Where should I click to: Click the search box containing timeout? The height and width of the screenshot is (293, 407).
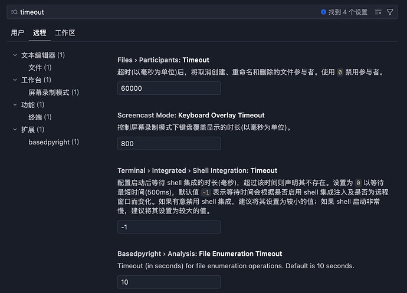[x=202, y=12]
